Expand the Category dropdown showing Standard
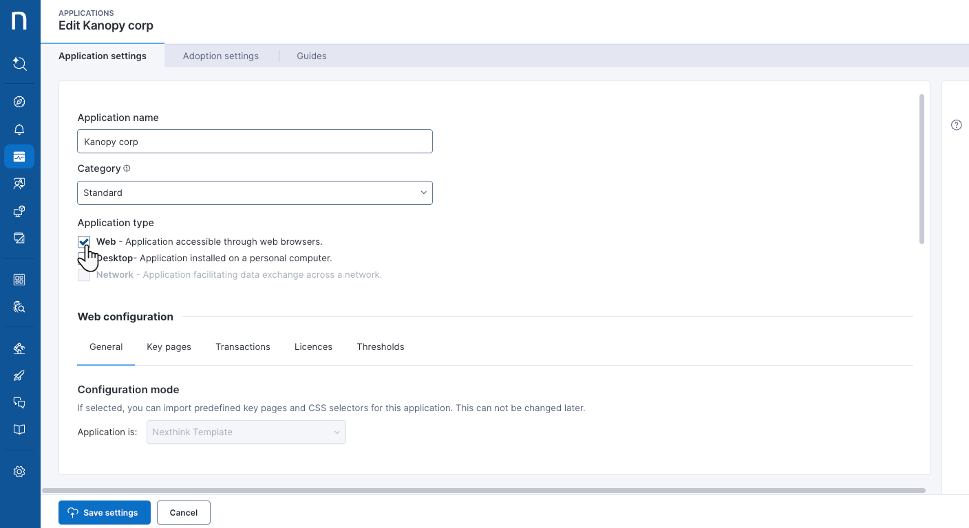This screenshot has height=528, width=969. [x=255, y=193]
